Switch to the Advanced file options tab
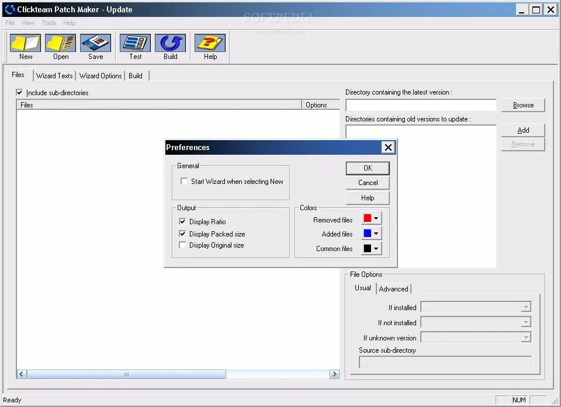Screen dimensions: 561x407 (394, 288)
